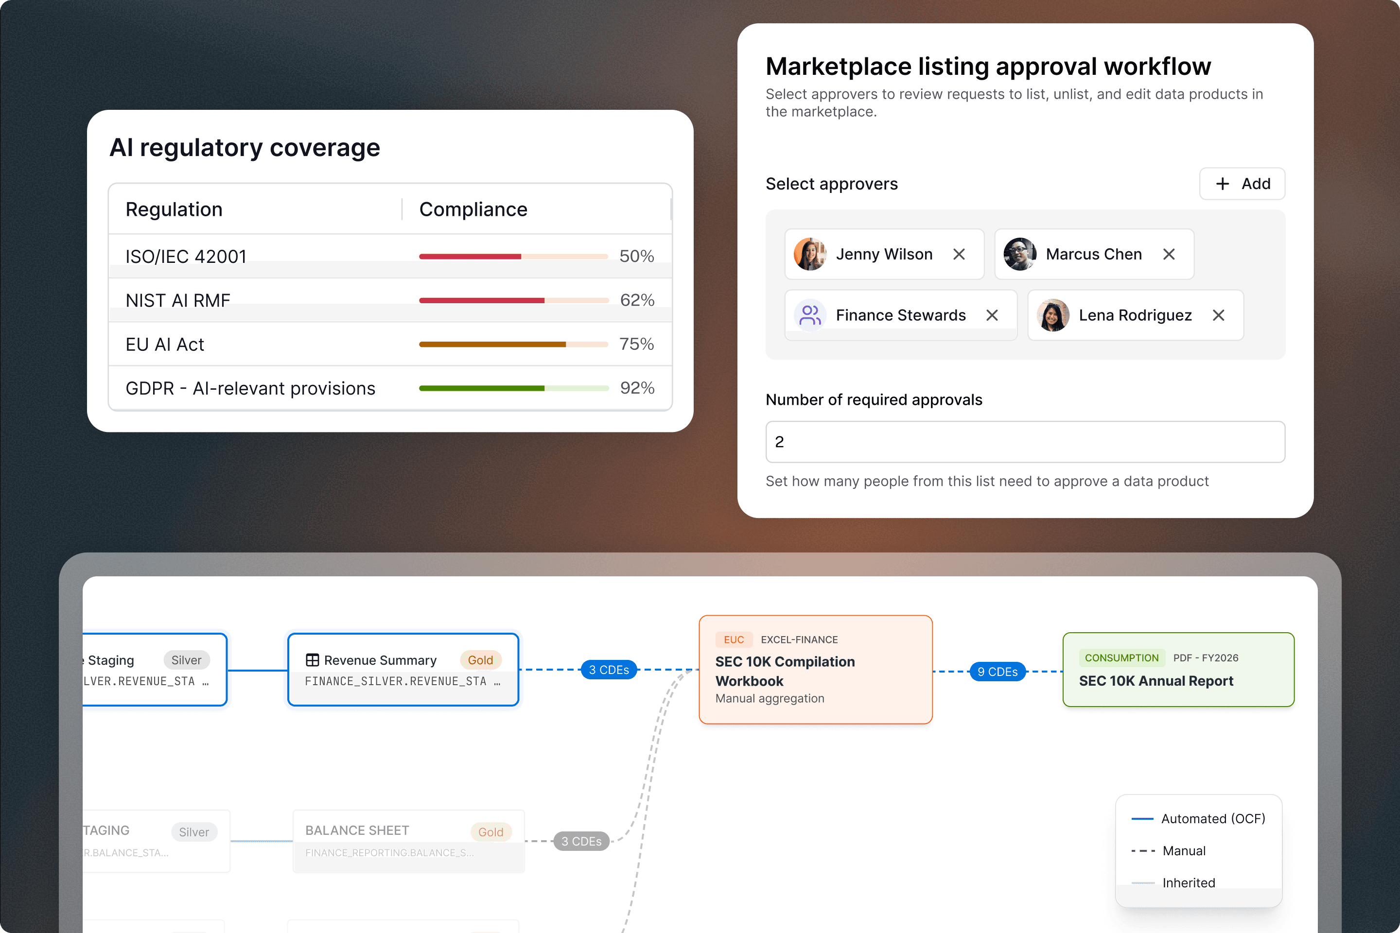Click the Manual legend entry
This screenshot has height=933, width=1400.
1169,851
